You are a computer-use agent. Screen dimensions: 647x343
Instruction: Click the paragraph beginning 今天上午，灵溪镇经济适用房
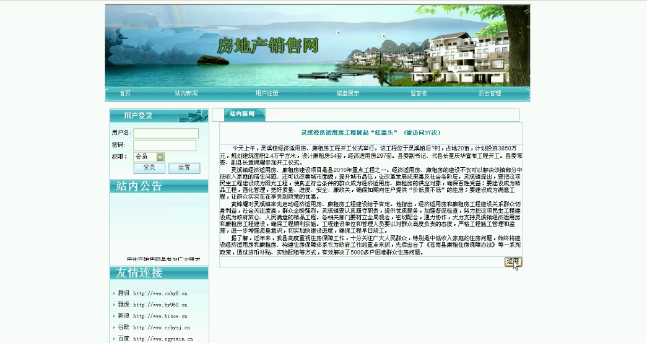point(371,155)
